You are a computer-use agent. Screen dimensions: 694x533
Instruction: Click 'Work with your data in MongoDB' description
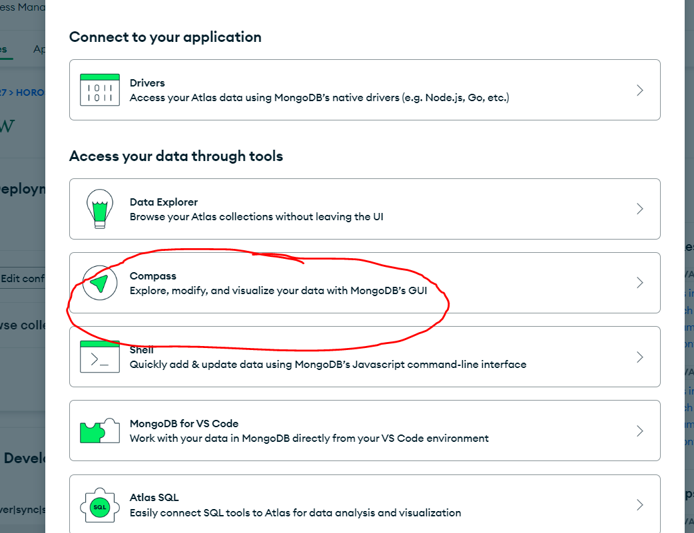(x=309, y=439)
